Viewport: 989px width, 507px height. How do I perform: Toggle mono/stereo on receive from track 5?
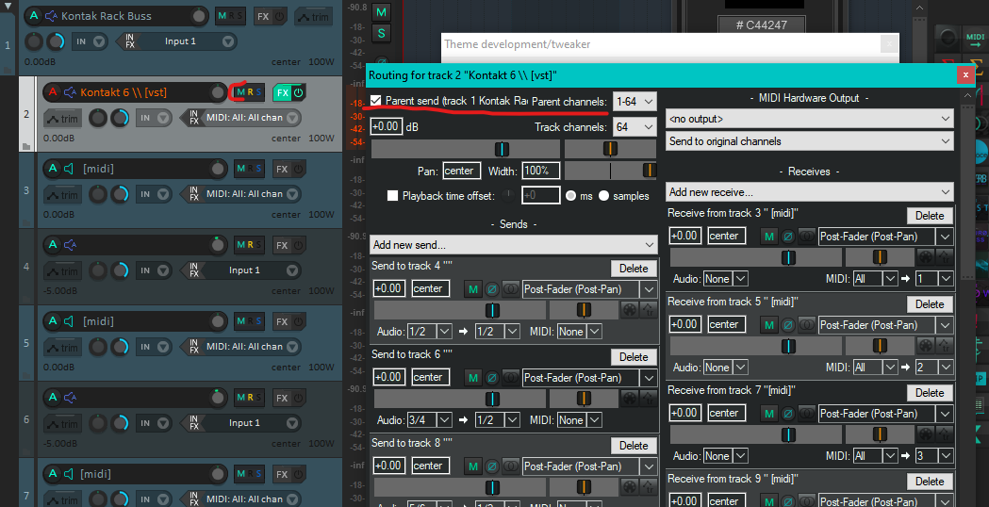point(807,325)
